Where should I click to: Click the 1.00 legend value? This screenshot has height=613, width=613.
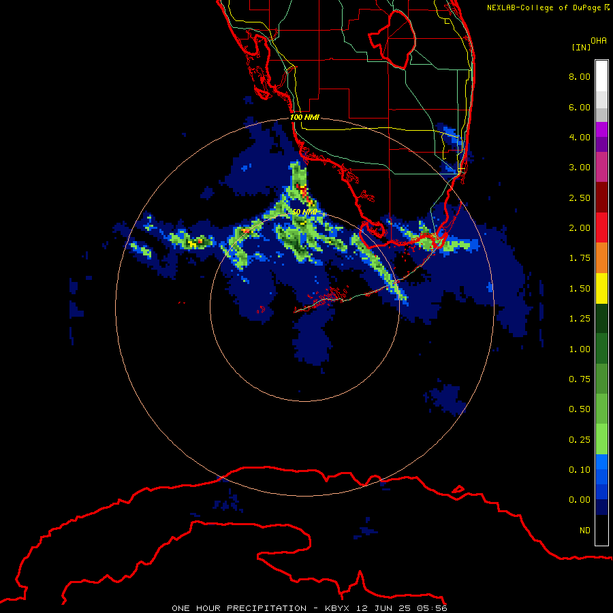pyautogui.click(x=580, y=349)
